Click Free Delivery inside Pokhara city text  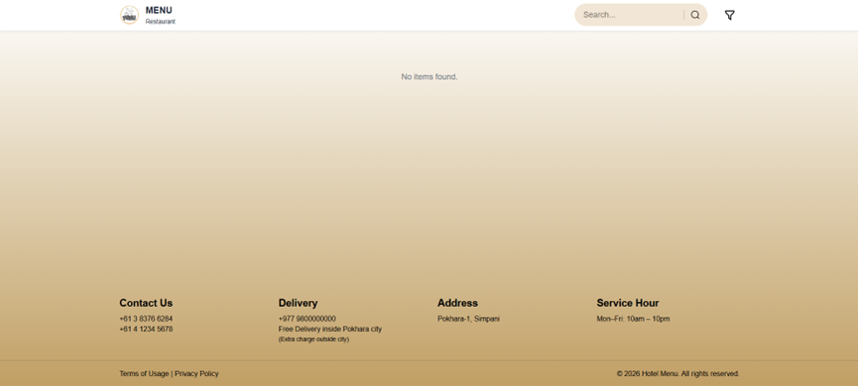click(330, 330)
